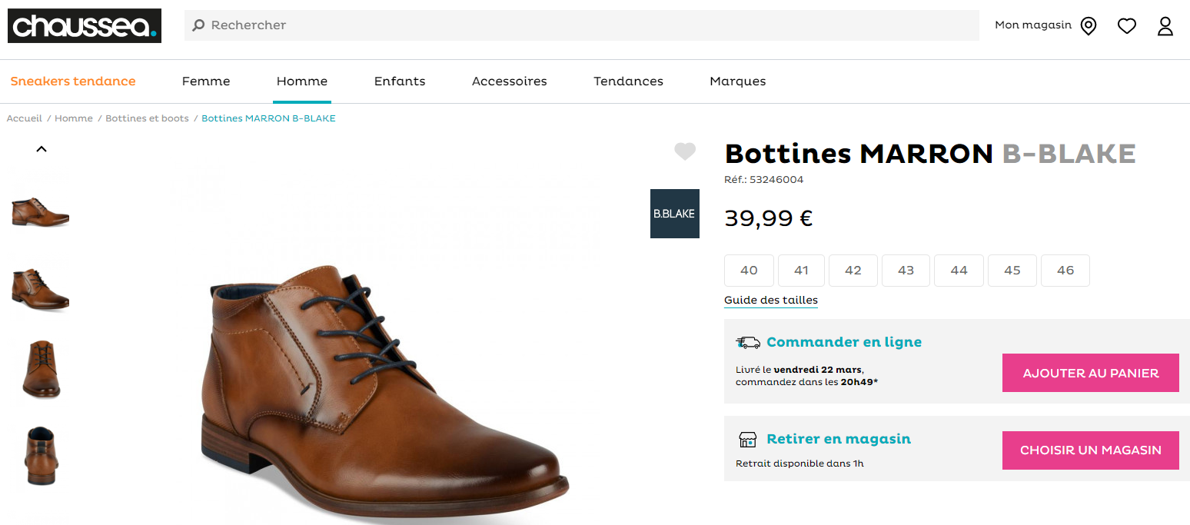Click inside the Rechercher search field

point(582,25)
